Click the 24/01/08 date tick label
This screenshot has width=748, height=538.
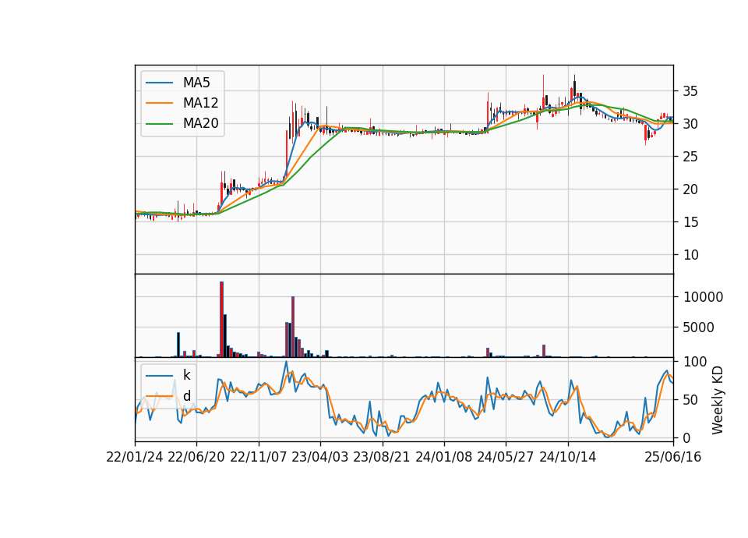[443, 457]
